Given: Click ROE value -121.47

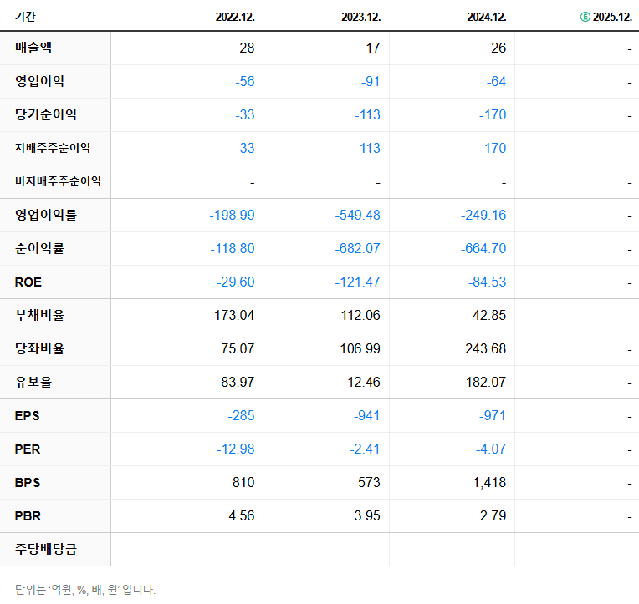Looking at the screenshot, I should [357, 282].
